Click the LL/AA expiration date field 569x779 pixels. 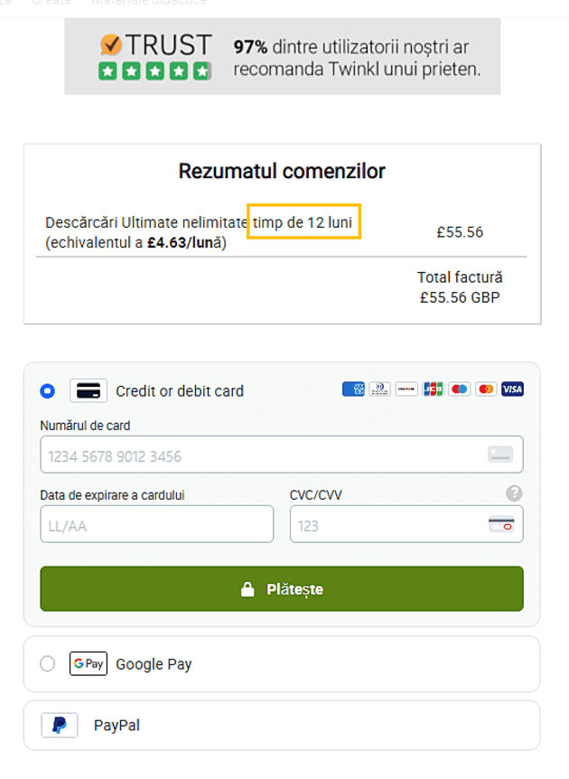coord(156,524)
